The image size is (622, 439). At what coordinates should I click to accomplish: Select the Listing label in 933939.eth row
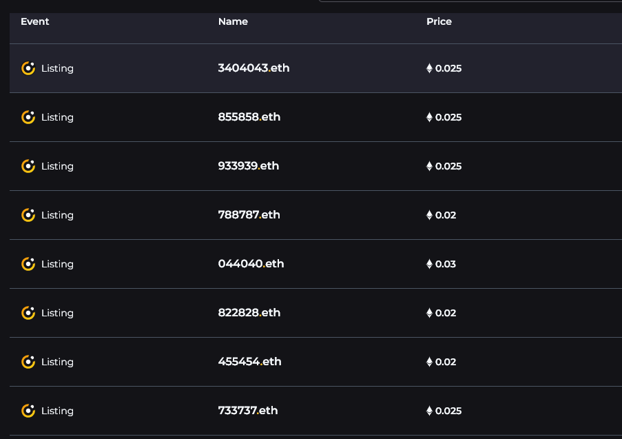pyautogui.click(x=58, y=166)
